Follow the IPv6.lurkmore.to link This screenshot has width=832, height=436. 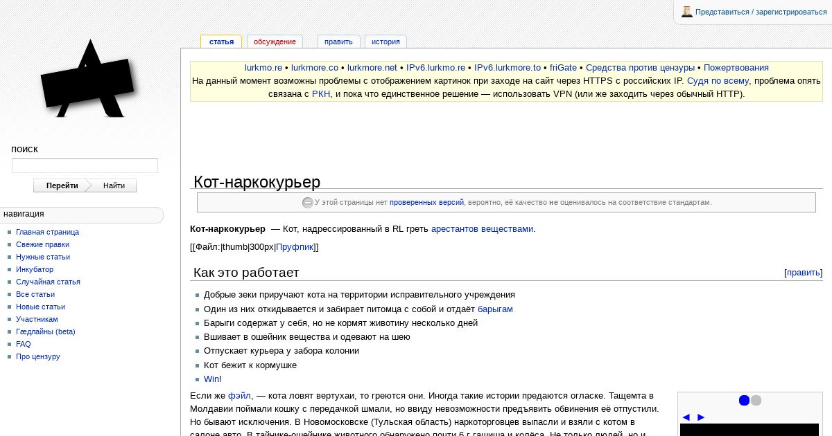508,68
